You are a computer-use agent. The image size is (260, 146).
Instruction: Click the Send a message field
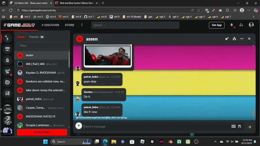tap(157, 126)
